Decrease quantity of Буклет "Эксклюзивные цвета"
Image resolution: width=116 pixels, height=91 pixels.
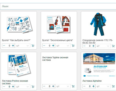tap(44, 45)
